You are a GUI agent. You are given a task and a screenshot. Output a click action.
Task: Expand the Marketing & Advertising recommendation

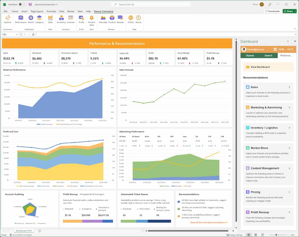point(289,107)
